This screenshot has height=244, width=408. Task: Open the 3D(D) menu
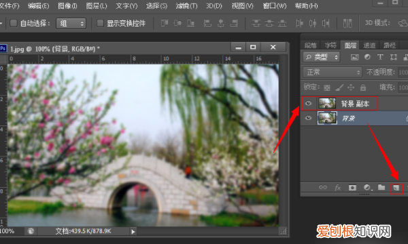(x=214, y=5)
